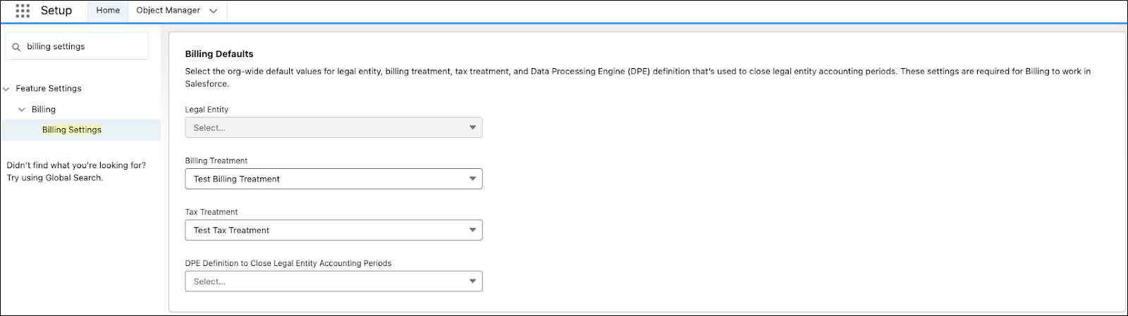Screen dimensions: 1128x316
Task: Select the Billing tree label
Action: 44,110
